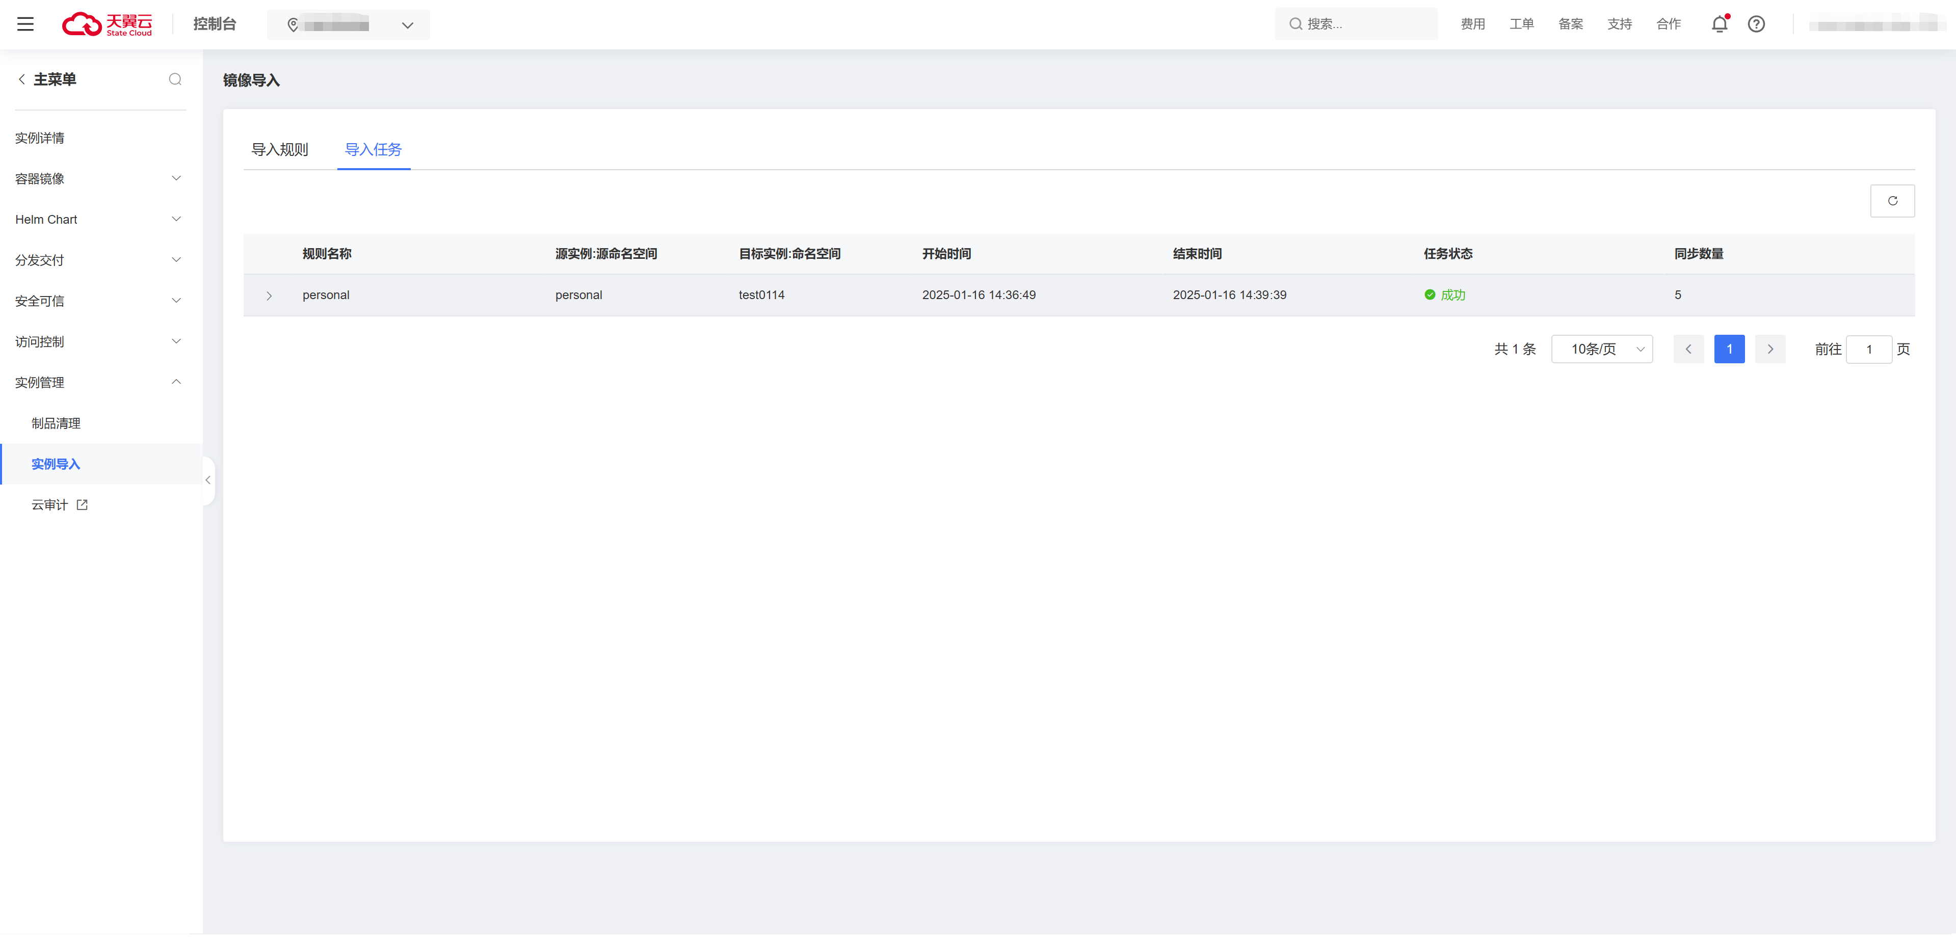This screenshot has width=1956, height=937.
Task: Click the sidebar search magnifier icon
Action: [x=175, y=79]
